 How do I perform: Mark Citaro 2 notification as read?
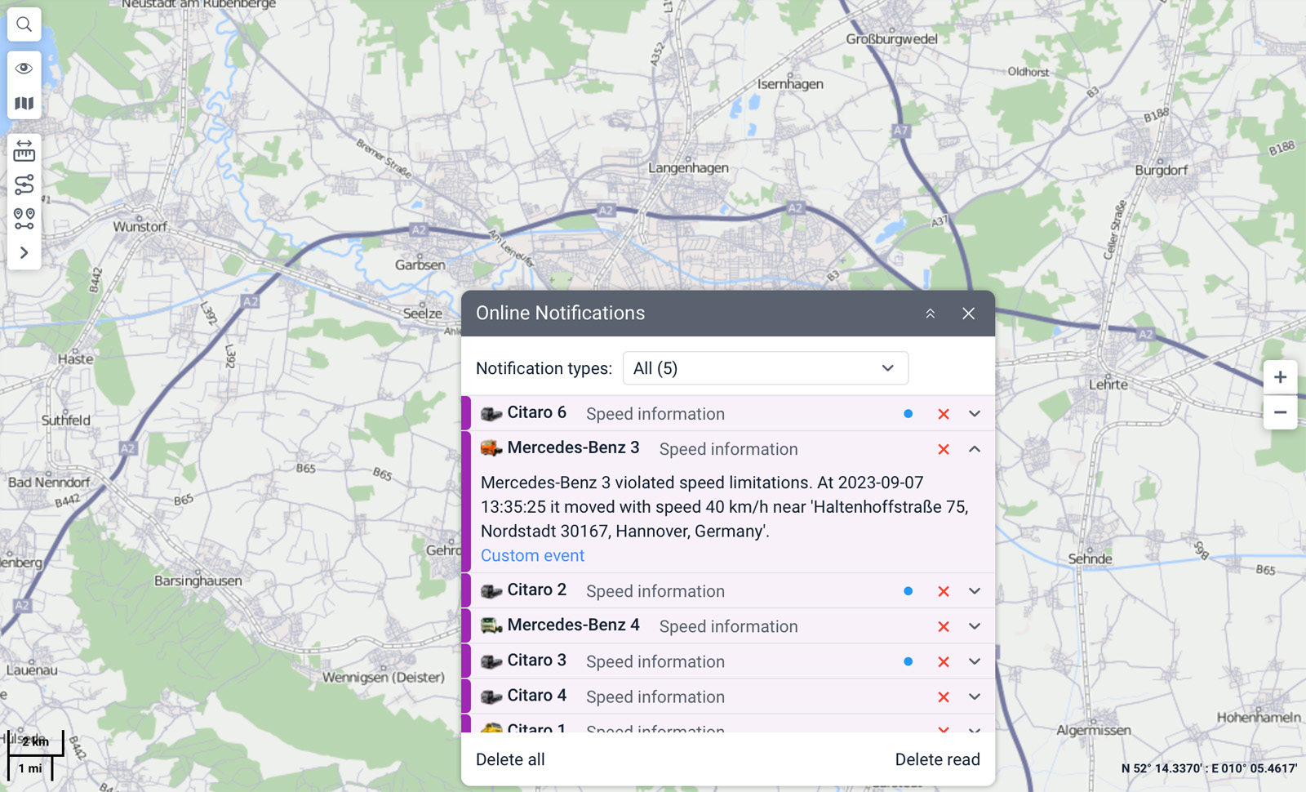coord(908,591)
